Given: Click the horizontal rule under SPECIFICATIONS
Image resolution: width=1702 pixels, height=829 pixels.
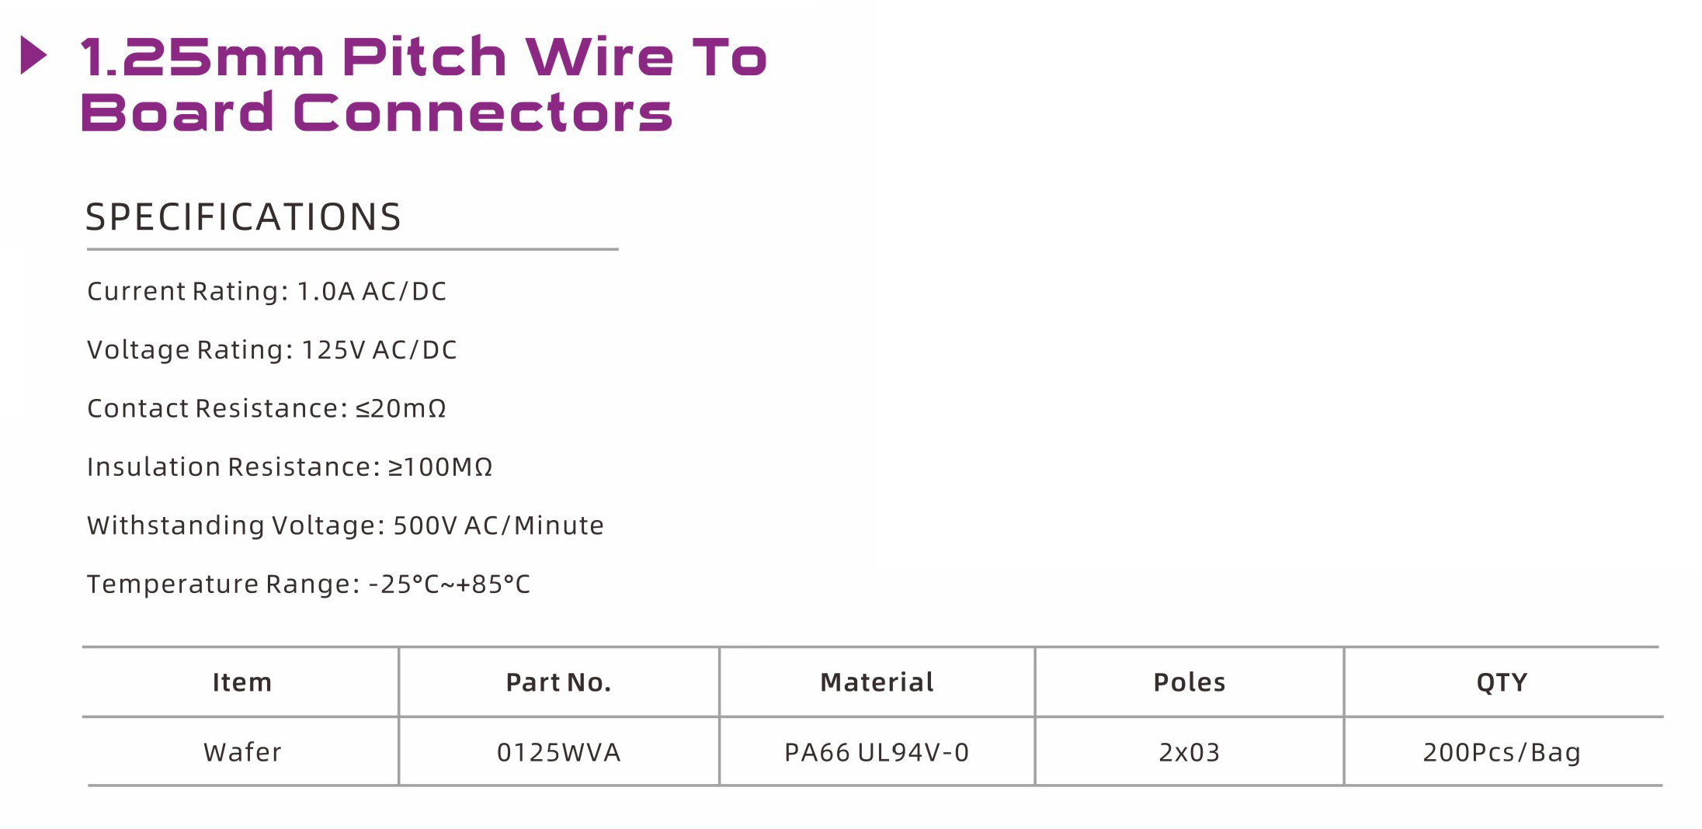Looking at the screenshot, I should click(x=353, y=249).
